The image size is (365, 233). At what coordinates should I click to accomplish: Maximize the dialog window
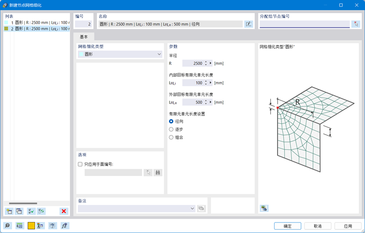click(341, 5)
